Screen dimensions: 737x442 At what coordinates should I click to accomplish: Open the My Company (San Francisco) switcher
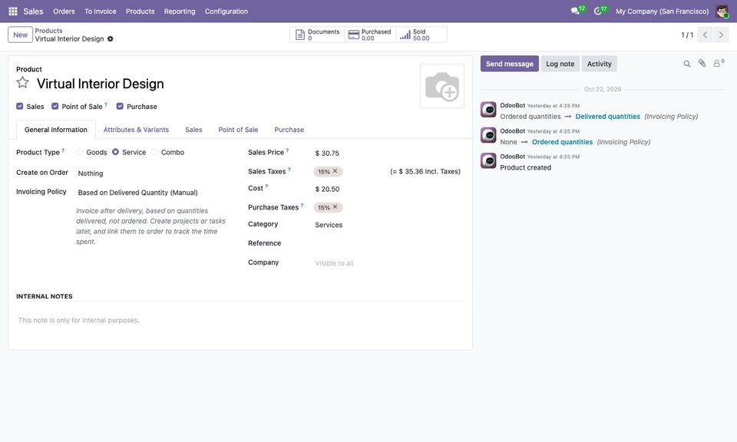coord(663,12)
